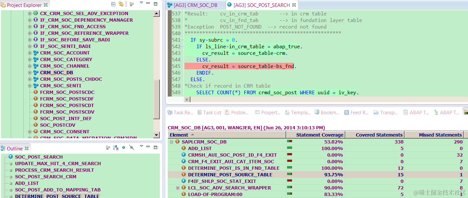Expand the CRM_SOC_DB function group node
The width and height of the screenshot is (468, 198).
[x=30, y=73]
